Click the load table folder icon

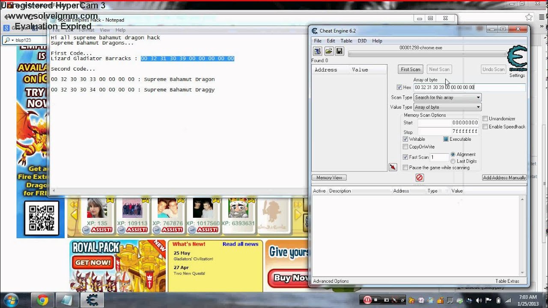(328, 51)
